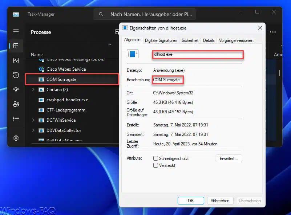Click the Cortana process icon
The width and height of the screenshot is (291, 215).
[x=41, y=90]
